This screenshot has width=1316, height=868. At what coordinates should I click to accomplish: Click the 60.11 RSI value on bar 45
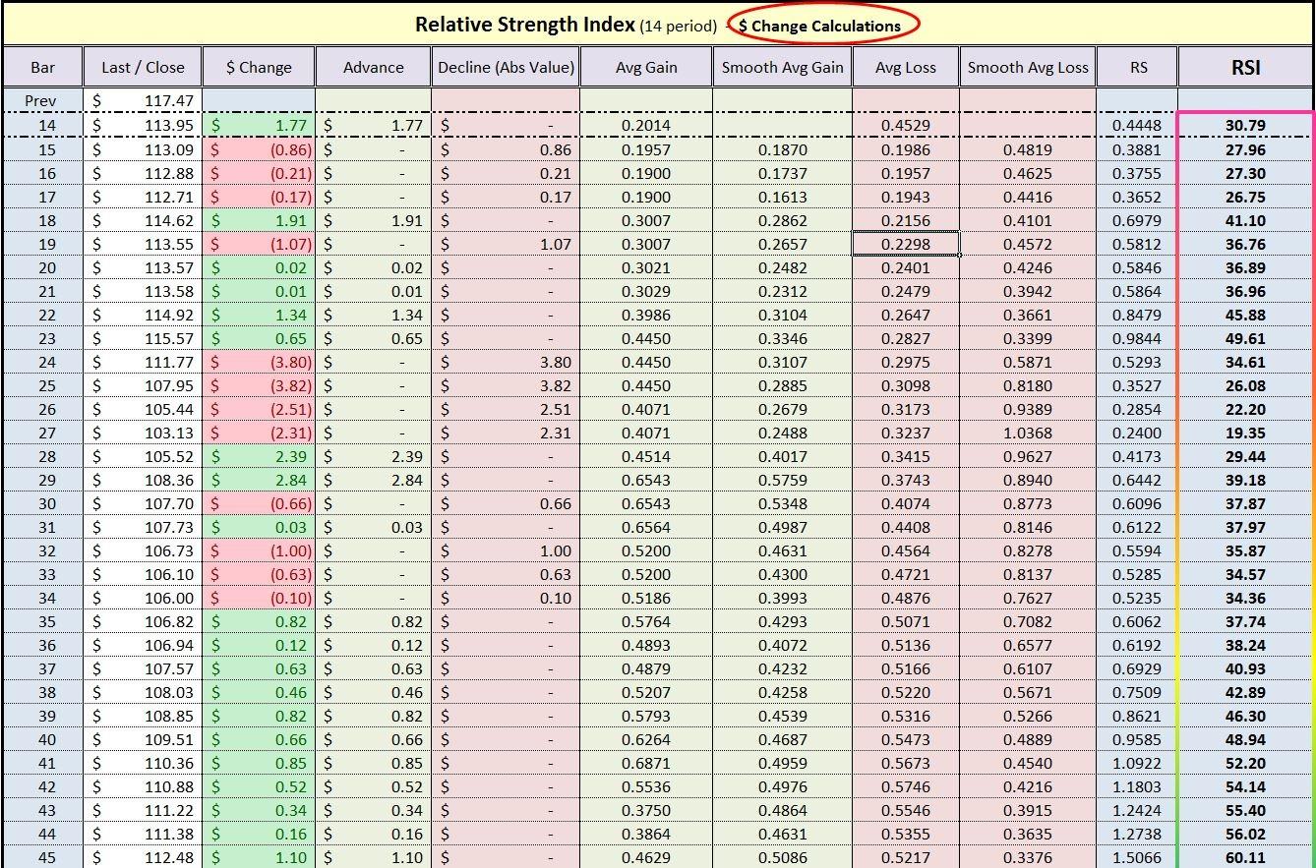coord(1244,856)
